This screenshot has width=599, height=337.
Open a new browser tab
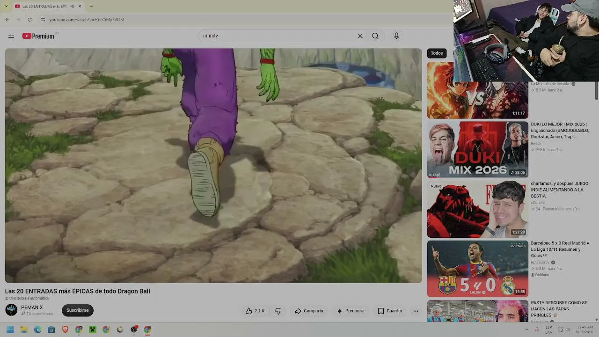[x=91, y=7]
